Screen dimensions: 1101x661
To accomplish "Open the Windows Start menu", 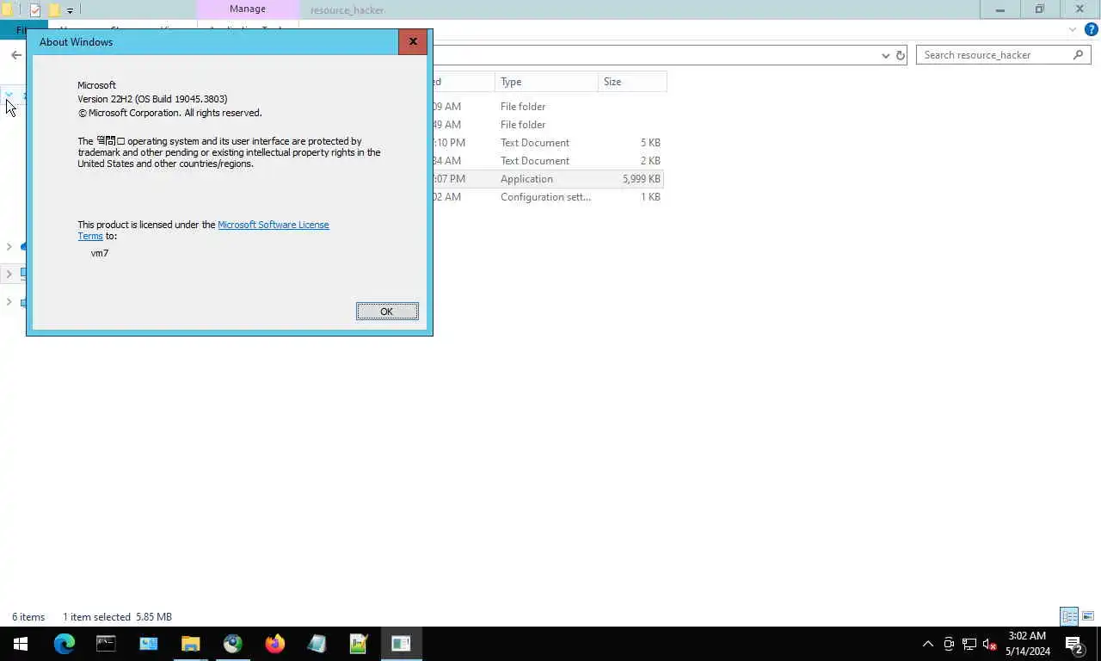I will point(21,643).
